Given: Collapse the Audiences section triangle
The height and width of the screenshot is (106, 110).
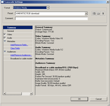Looking at the screenshot, I should (x=5, y=52).
